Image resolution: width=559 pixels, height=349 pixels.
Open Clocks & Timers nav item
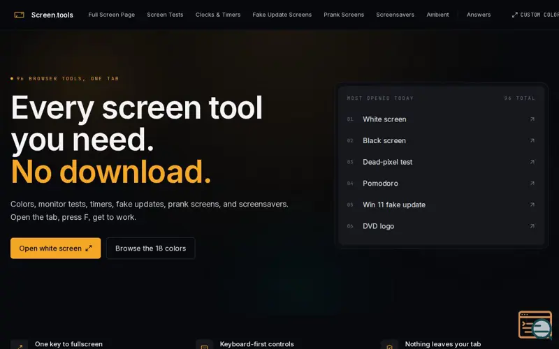pos(218,15)
